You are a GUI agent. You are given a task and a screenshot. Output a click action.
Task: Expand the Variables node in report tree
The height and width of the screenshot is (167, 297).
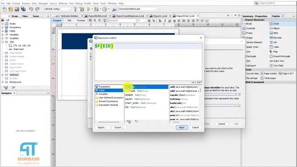click(3, 35)
